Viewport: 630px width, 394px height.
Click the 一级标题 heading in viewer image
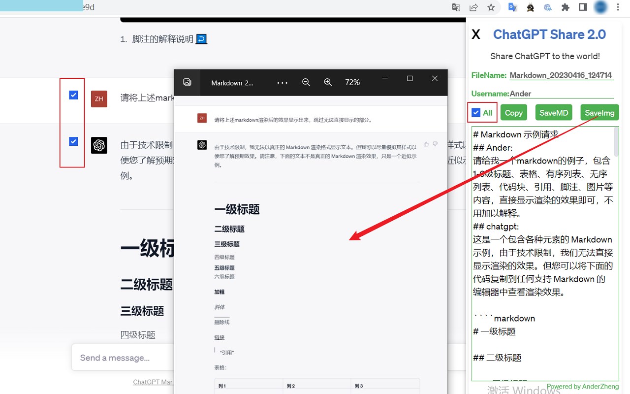[x=237, y=209]
